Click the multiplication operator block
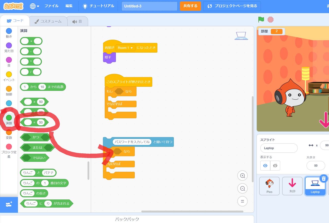Image resolution: width=329 pixels, height=223 pixels. 31,62
